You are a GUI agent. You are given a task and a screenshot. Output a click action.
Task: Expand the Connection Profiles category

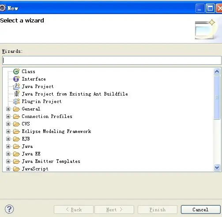(x=8, y=116)
